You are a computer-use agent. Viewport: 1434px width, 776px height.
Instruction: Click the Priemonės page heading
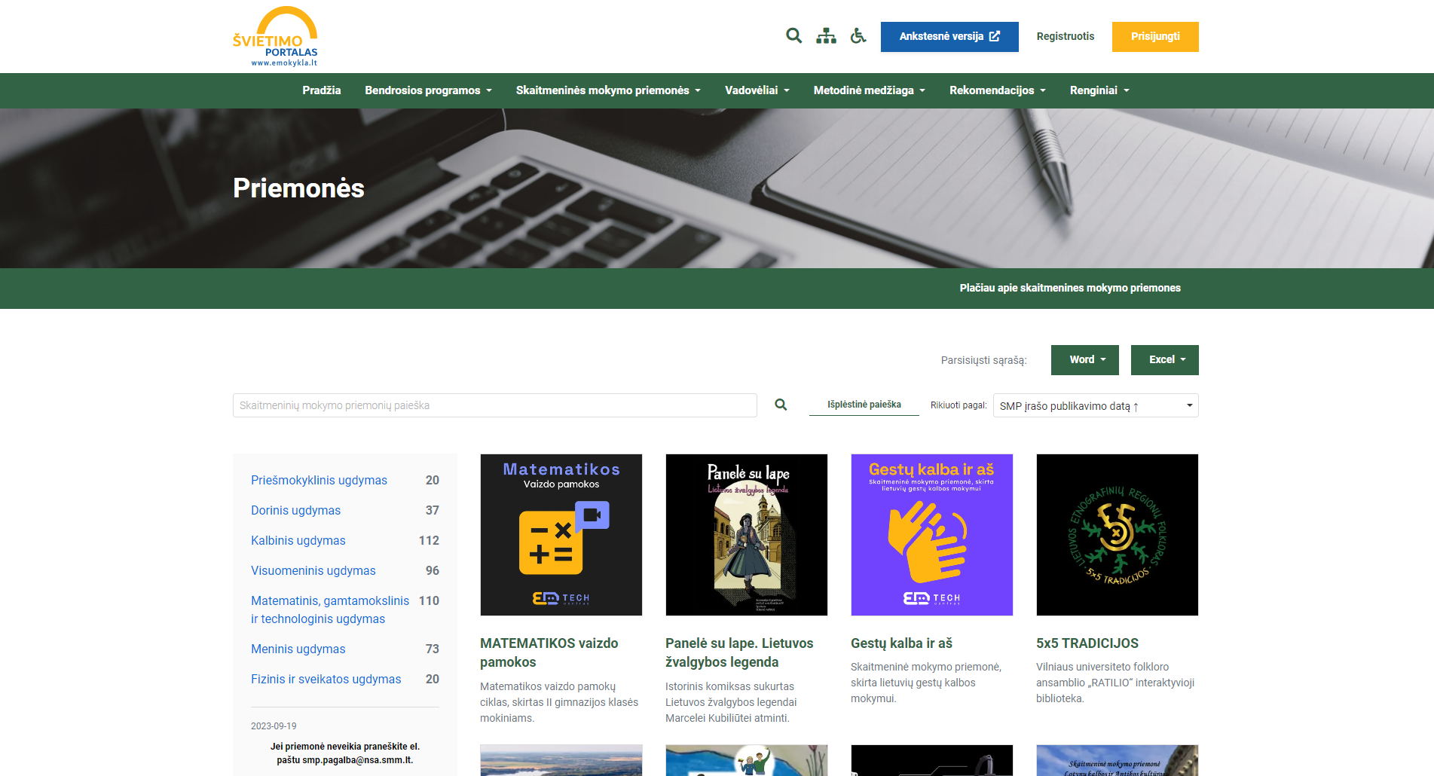(299, 188)
